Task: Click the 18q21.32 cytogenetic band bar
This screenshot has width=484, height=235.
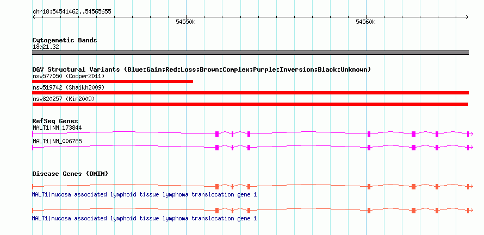Action: click(x=251, y=53)
